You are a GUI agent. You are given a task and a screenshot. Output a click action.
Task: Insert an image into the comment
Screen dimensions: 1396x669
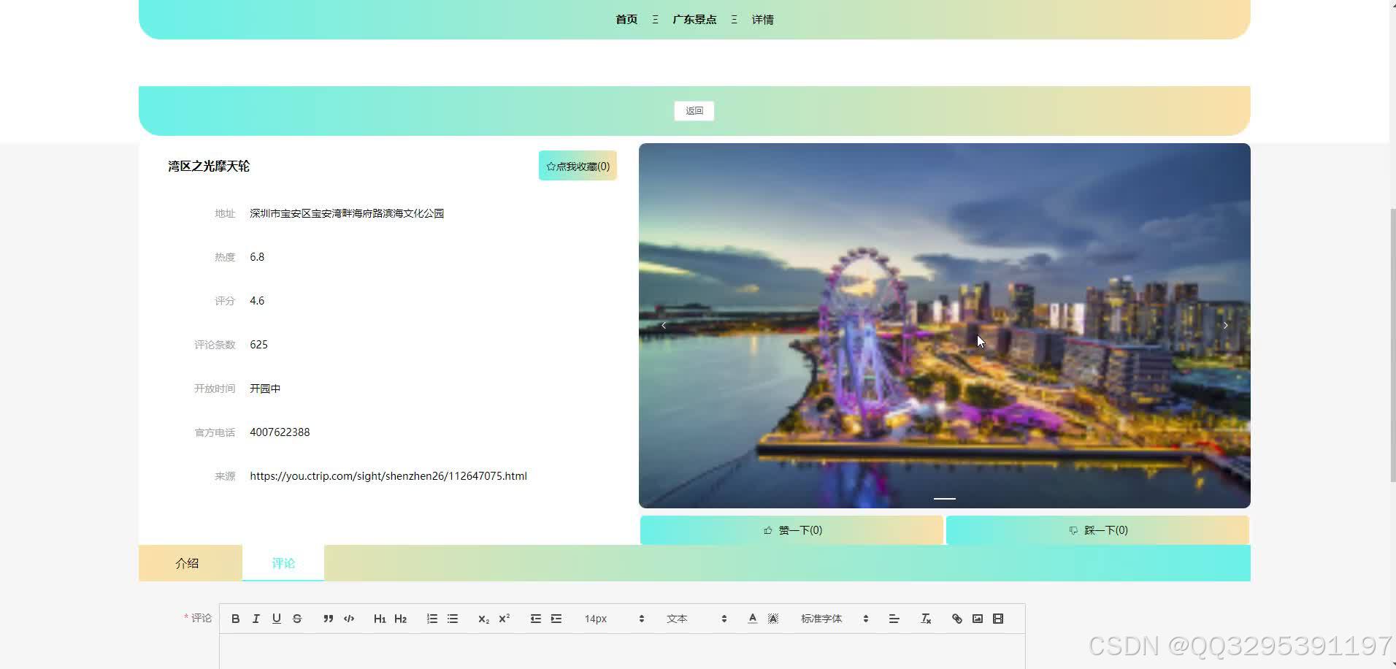click(977, 618)
